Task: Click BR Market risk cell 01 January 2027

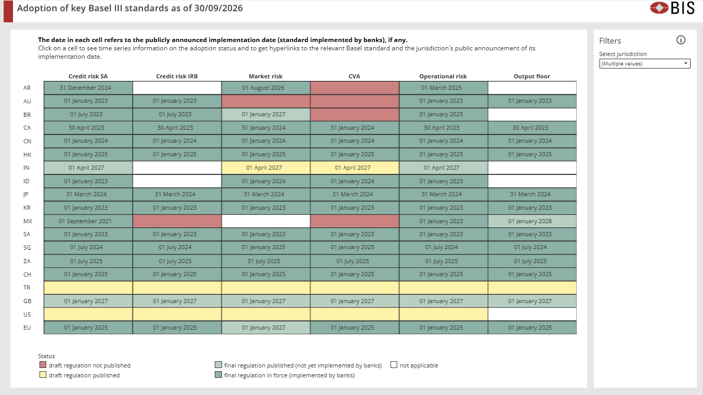Action: 266,114
